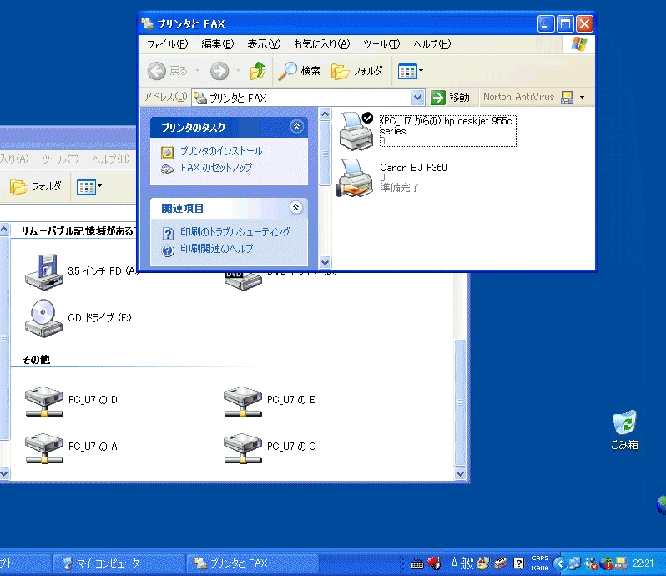Open 印刷のトラブルシューティング link
Viewport: 666px width, 576px height.
pyautogui.click(x=235, y=231)
